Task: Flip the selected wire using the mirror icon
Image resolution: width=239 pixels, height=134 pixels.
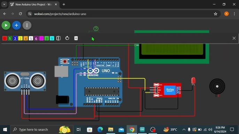Action: coord(59,38)
